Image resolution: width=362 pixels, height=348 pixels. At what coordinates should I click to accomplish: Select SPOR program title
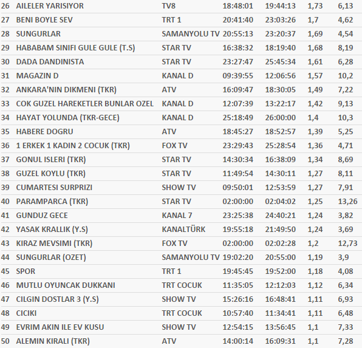(x=26, y=271)
